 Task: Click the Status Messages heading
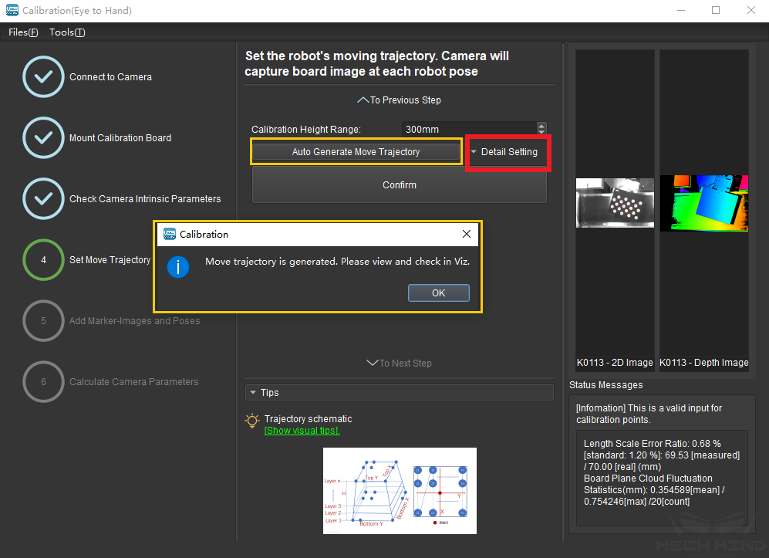[x=605, y=385]
